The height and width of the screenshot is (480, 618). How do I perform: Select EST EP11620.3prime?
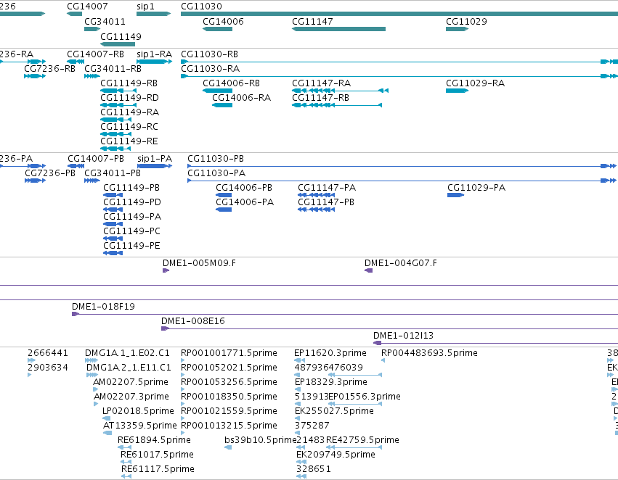pyautogui.click(x=330, y=353)
